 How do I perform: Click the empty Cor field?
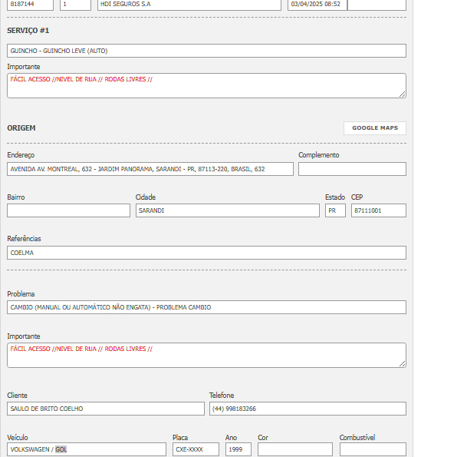[294, 449]
